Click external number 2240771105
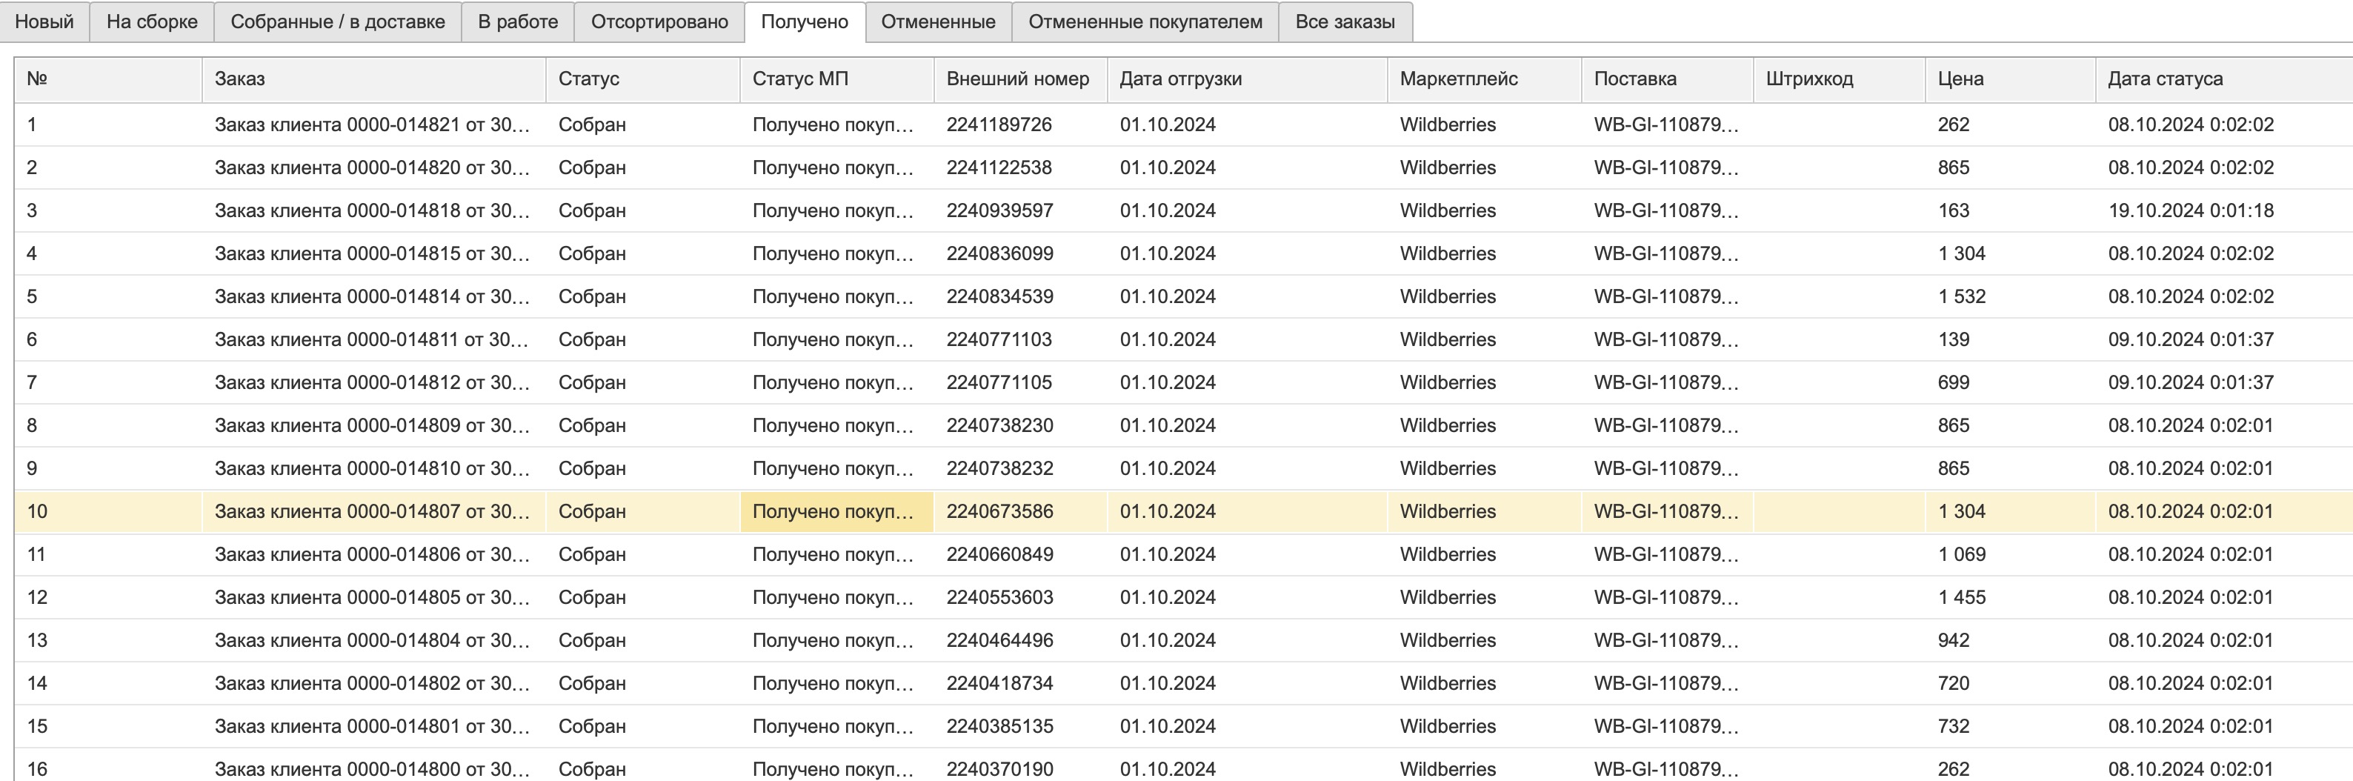This screenshot has width=2353, height=781. (x=999, y=383)
